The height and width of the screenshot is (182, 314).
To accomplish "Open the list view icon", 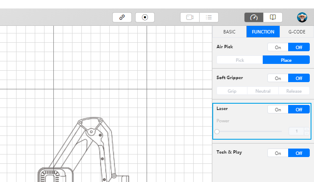I will [209, 17].
